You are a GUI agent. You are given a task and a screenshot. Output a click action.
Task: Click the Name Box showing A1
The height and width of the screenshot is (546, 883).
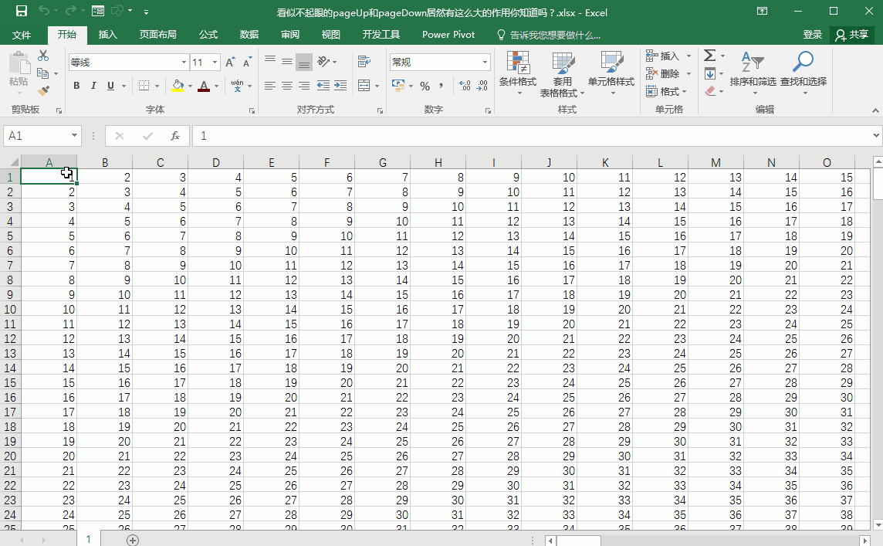point(42,136)
